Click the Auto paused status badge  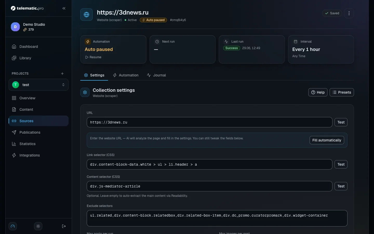point(153,20)
